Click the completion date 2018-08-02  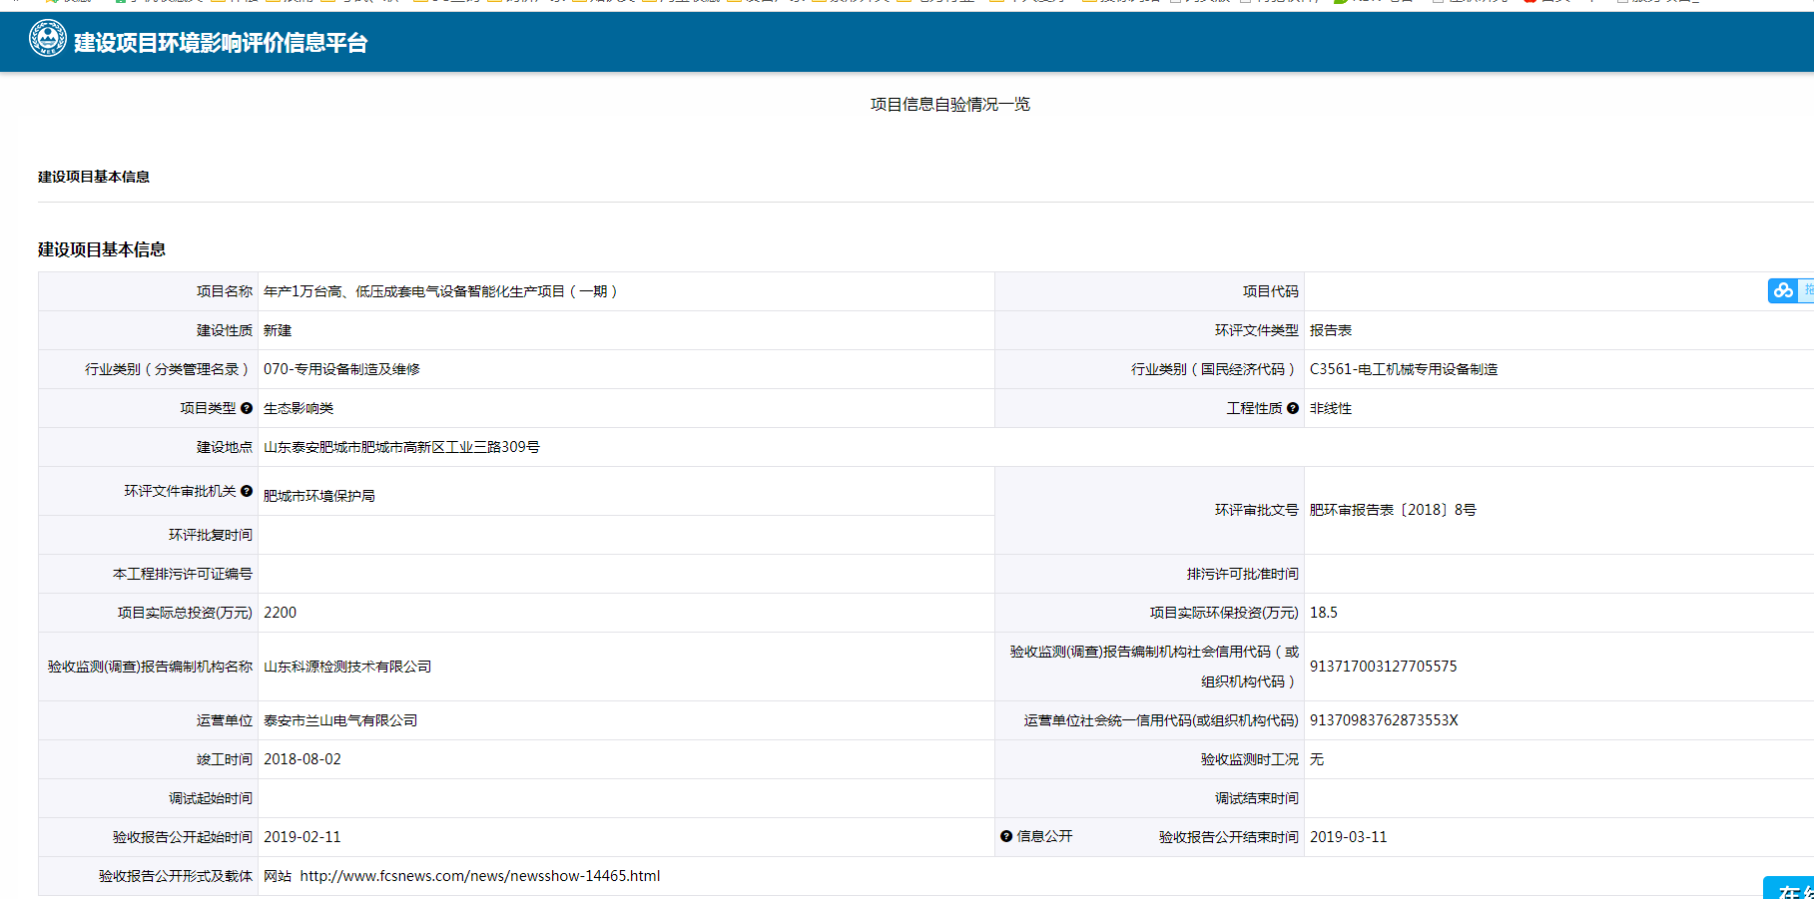[x=302, y=759]
